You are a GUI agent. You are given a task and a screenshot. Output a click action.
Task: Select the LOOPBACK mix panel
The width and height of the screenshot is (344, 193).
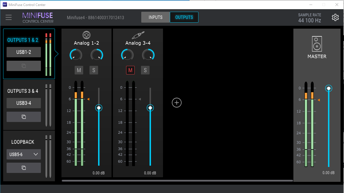(x=29, y=156)
